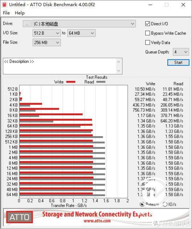Click the 512 B row label in chart

point(12,89)
